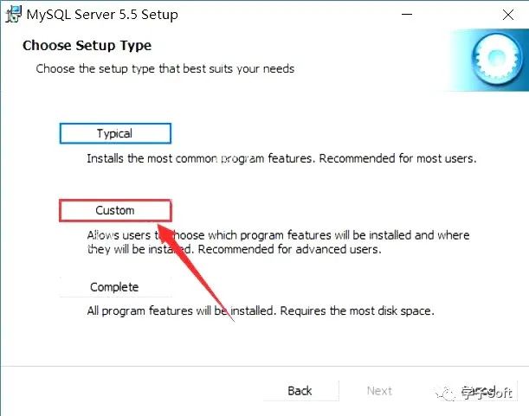This screenshot has width=529, height=416.
Task: Click the blue gear logo in header
Action: (x=497, y=59)
